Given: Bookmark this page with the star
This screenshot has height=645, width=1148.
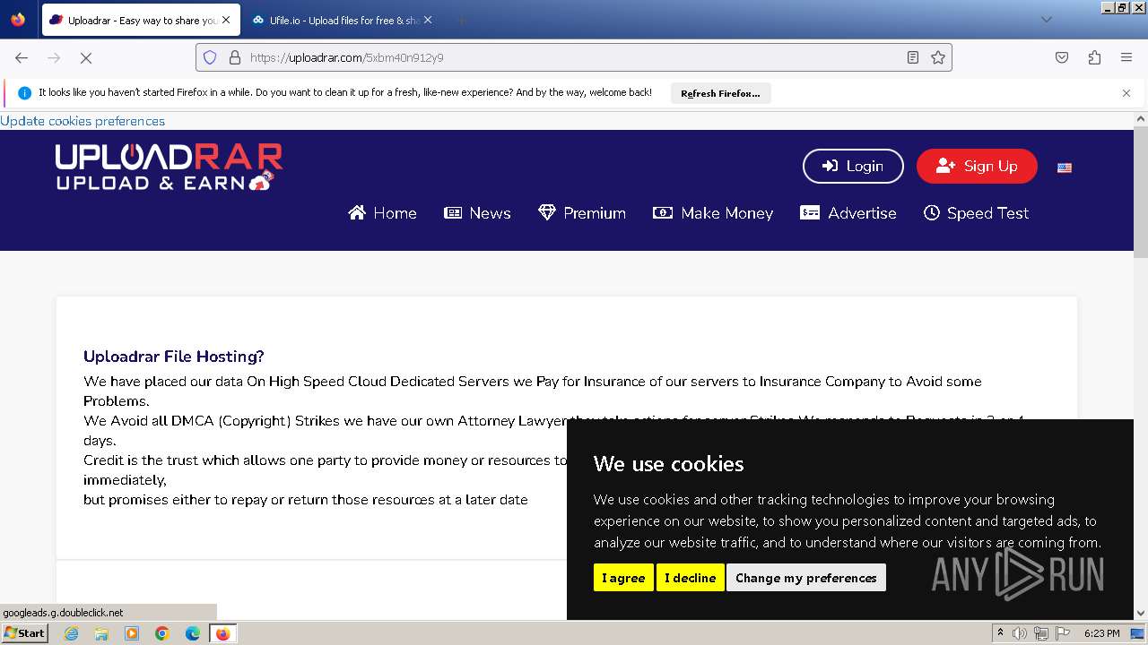Looking at the screenshot, I should coord(938,57).
